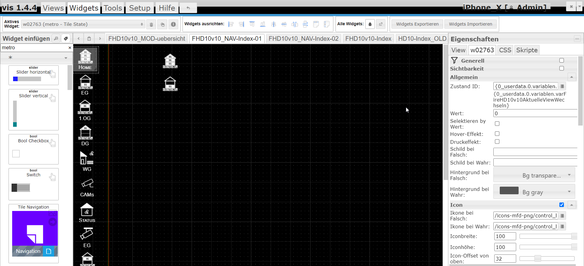Screen dimensions: 584x266
Task: Delete the active widget with trash icon
Action: click(151, 24)
